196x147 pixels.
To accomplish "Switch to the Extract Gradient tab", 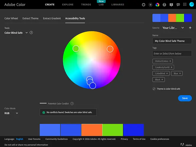I will click(x=52, y=18).
